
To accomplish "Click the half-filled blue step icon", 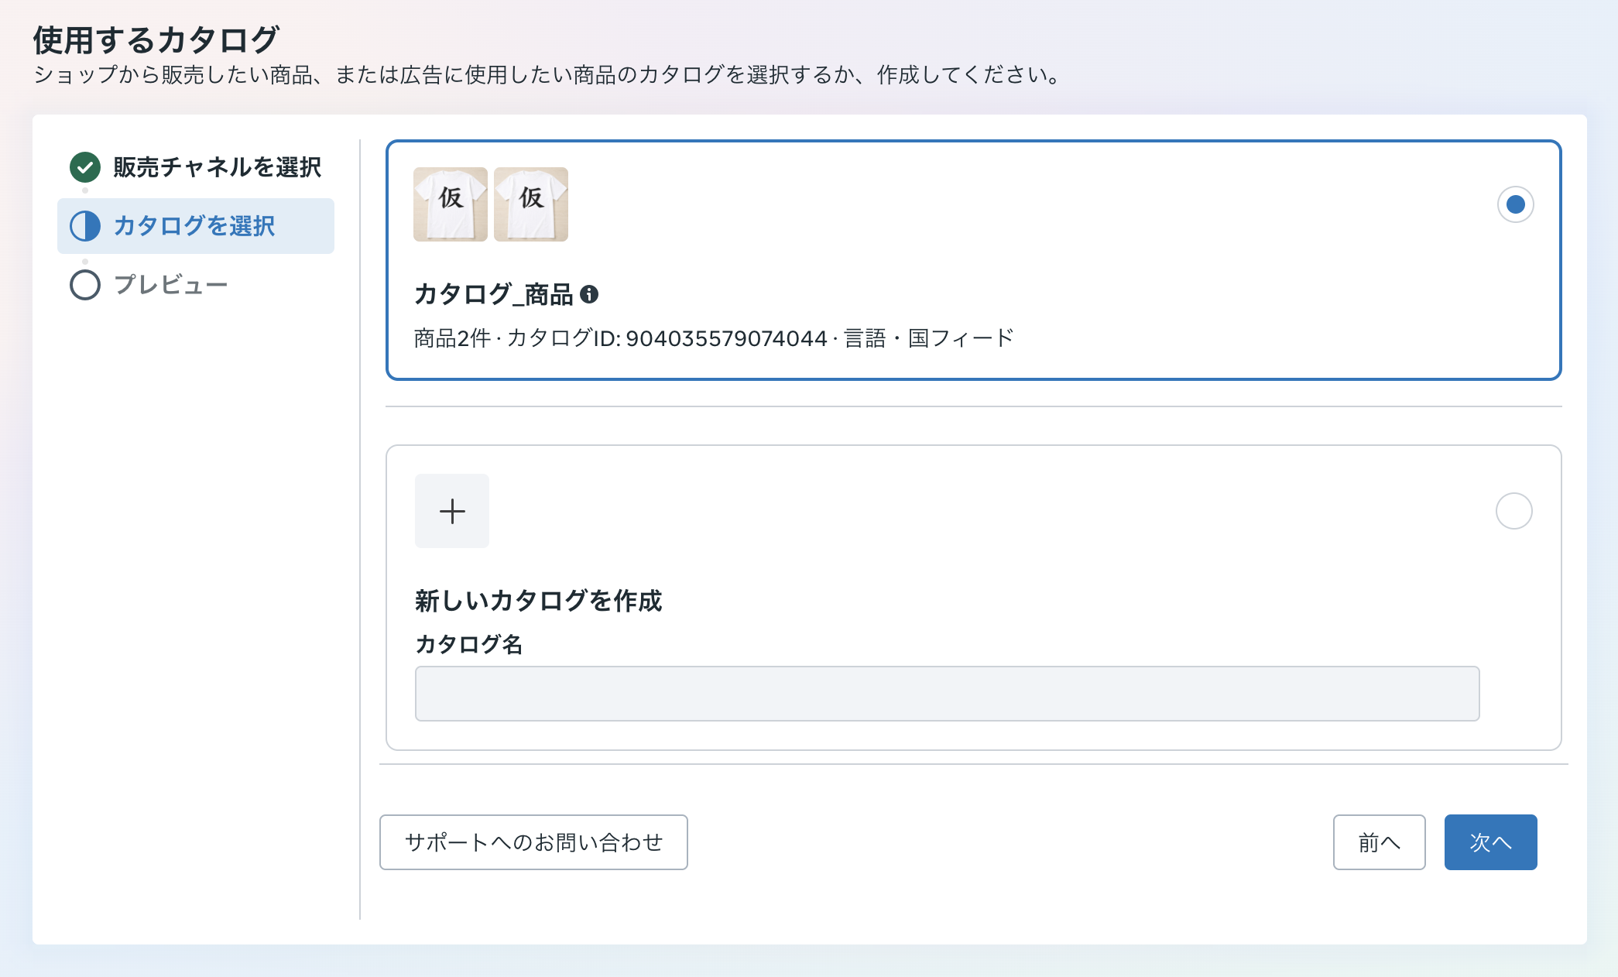I will click(85, 226).
